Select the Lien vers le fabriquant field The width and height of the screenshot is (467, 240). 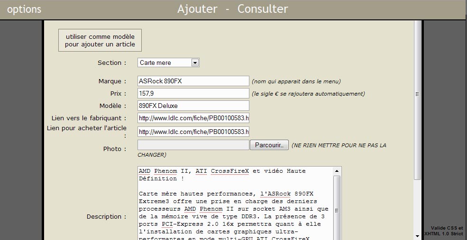click(193, 118)
